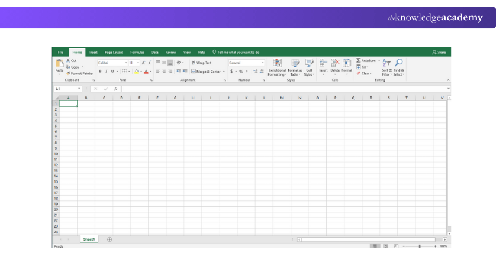The width and height of the screenshot is (503, 266).
Task: Toggle Top Align
Action: [158, 63]
